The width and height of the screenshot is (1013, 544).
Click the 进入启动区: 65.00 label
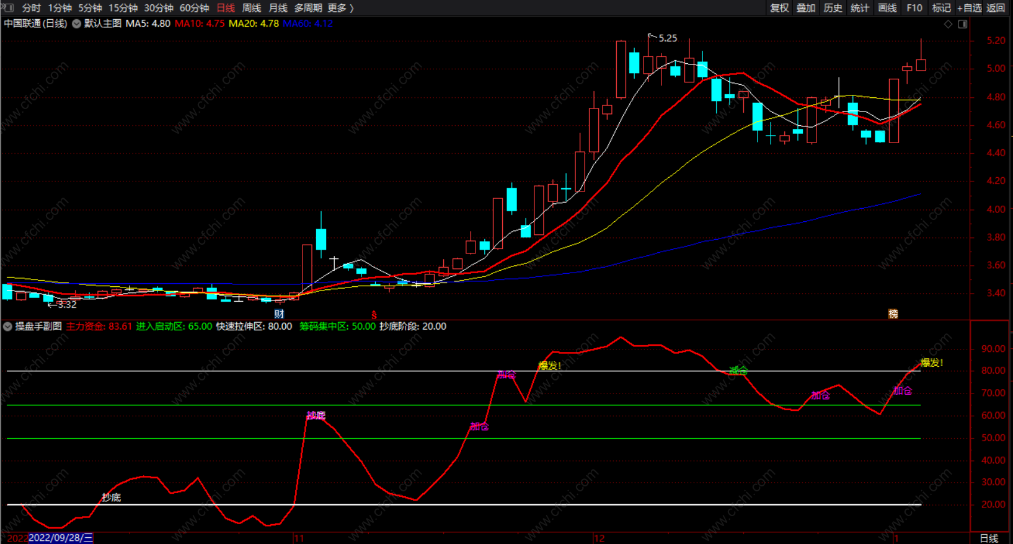pos(174,327)
